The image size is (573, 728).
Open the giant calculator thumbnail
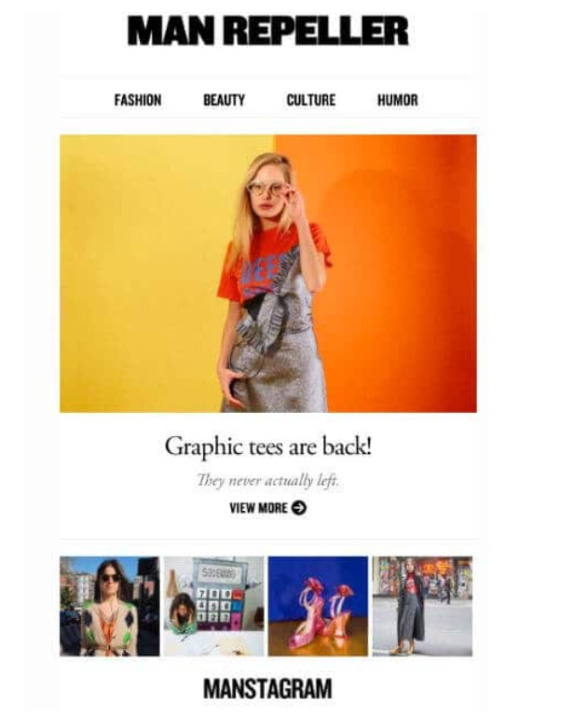(x=213, y=606)
